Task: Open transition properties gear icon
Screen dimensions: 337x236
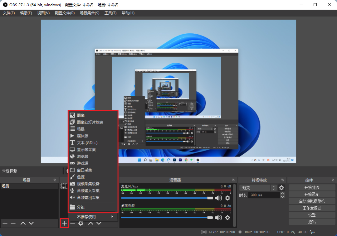Action: pyautogui.click(x=281, y=188)
